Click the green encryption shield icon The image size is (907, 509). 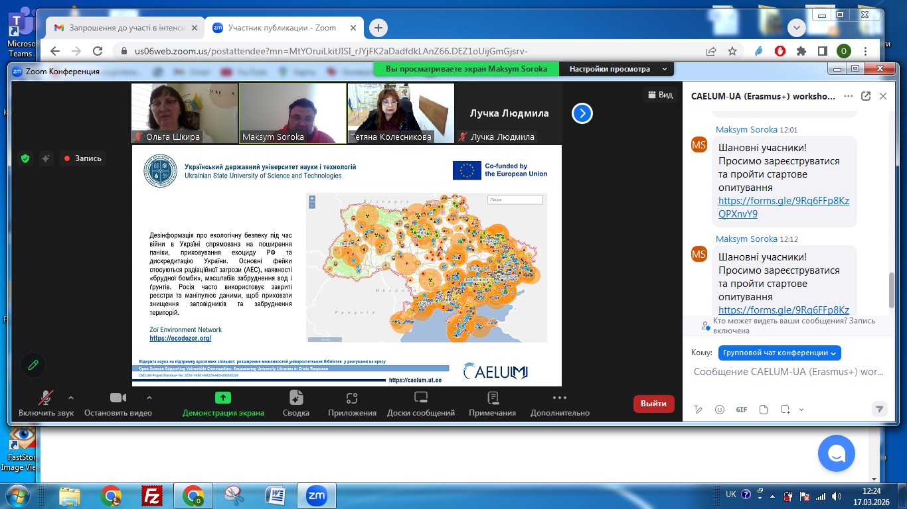(25, 158)
